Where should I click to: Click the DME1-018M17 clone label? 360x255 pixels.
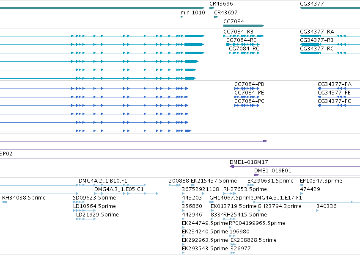click(249, 162)
